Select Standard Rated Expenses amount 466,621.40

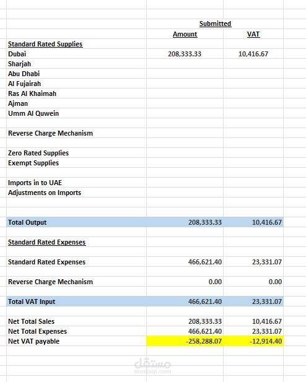pos(205,262)
